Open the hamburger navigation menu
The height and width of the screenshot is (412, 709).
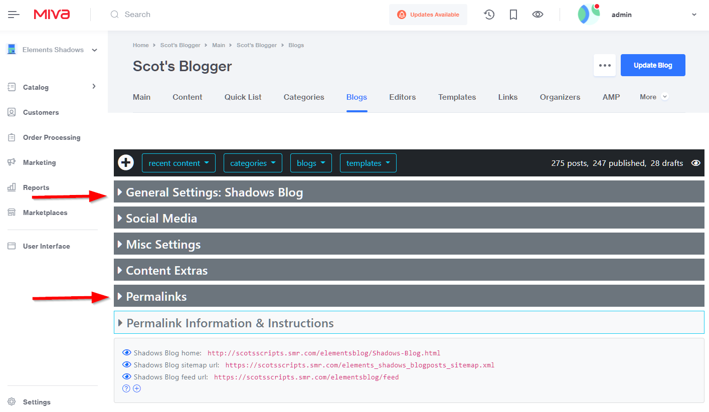click(14, 15)
